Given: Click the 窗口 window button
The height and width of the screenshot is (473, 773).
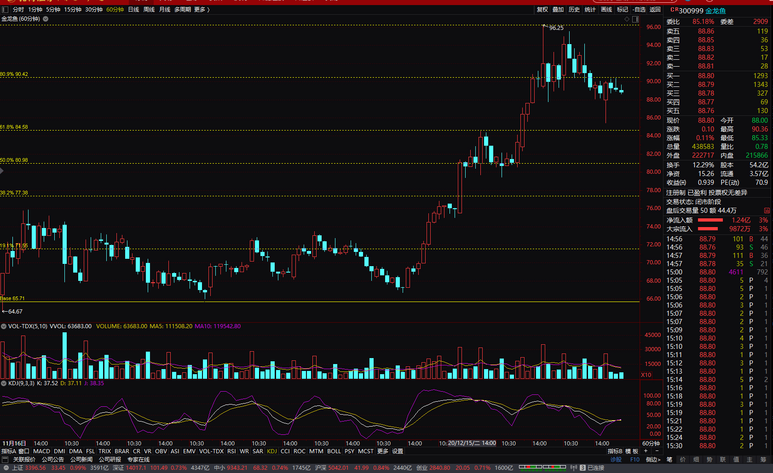Looking at the screenshot, I should tap(24, 451).
